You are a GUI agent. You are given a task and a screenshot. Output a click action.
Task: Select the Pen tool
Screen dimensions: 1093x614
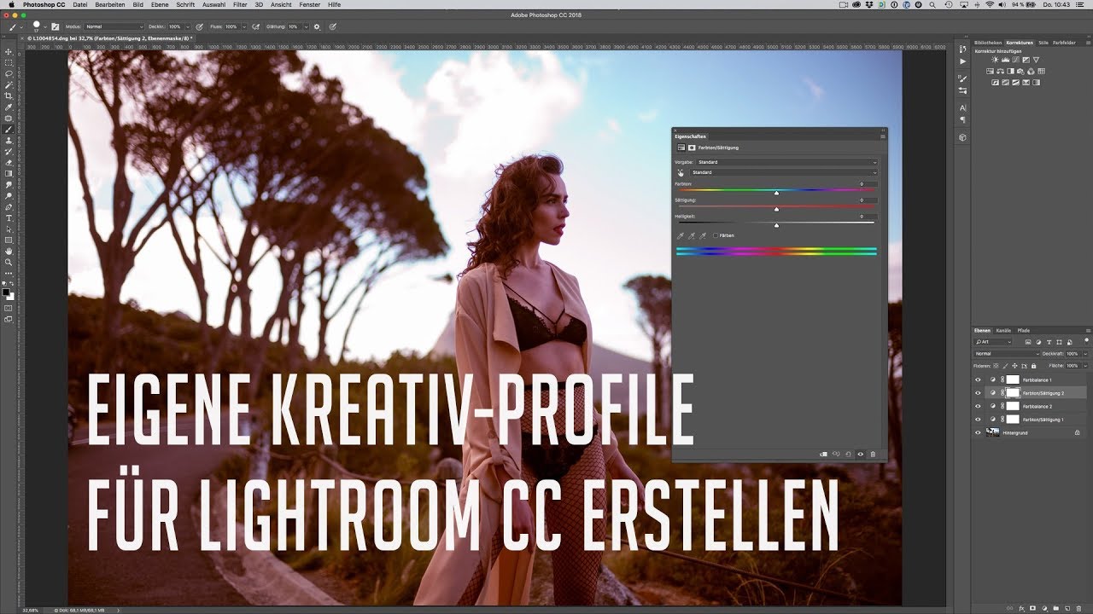click(9, 206)
